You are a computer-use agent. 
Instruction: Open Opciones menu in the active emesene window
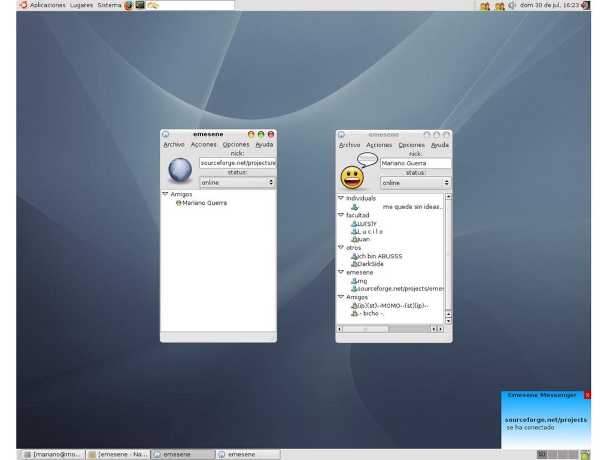pyautogui.click(x=236, y=144)
